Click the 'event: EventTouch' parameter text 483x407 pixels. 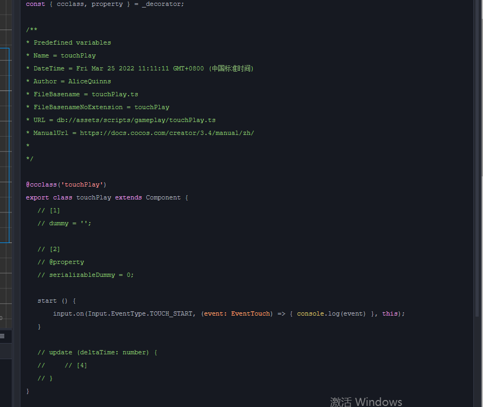(237, 314)
